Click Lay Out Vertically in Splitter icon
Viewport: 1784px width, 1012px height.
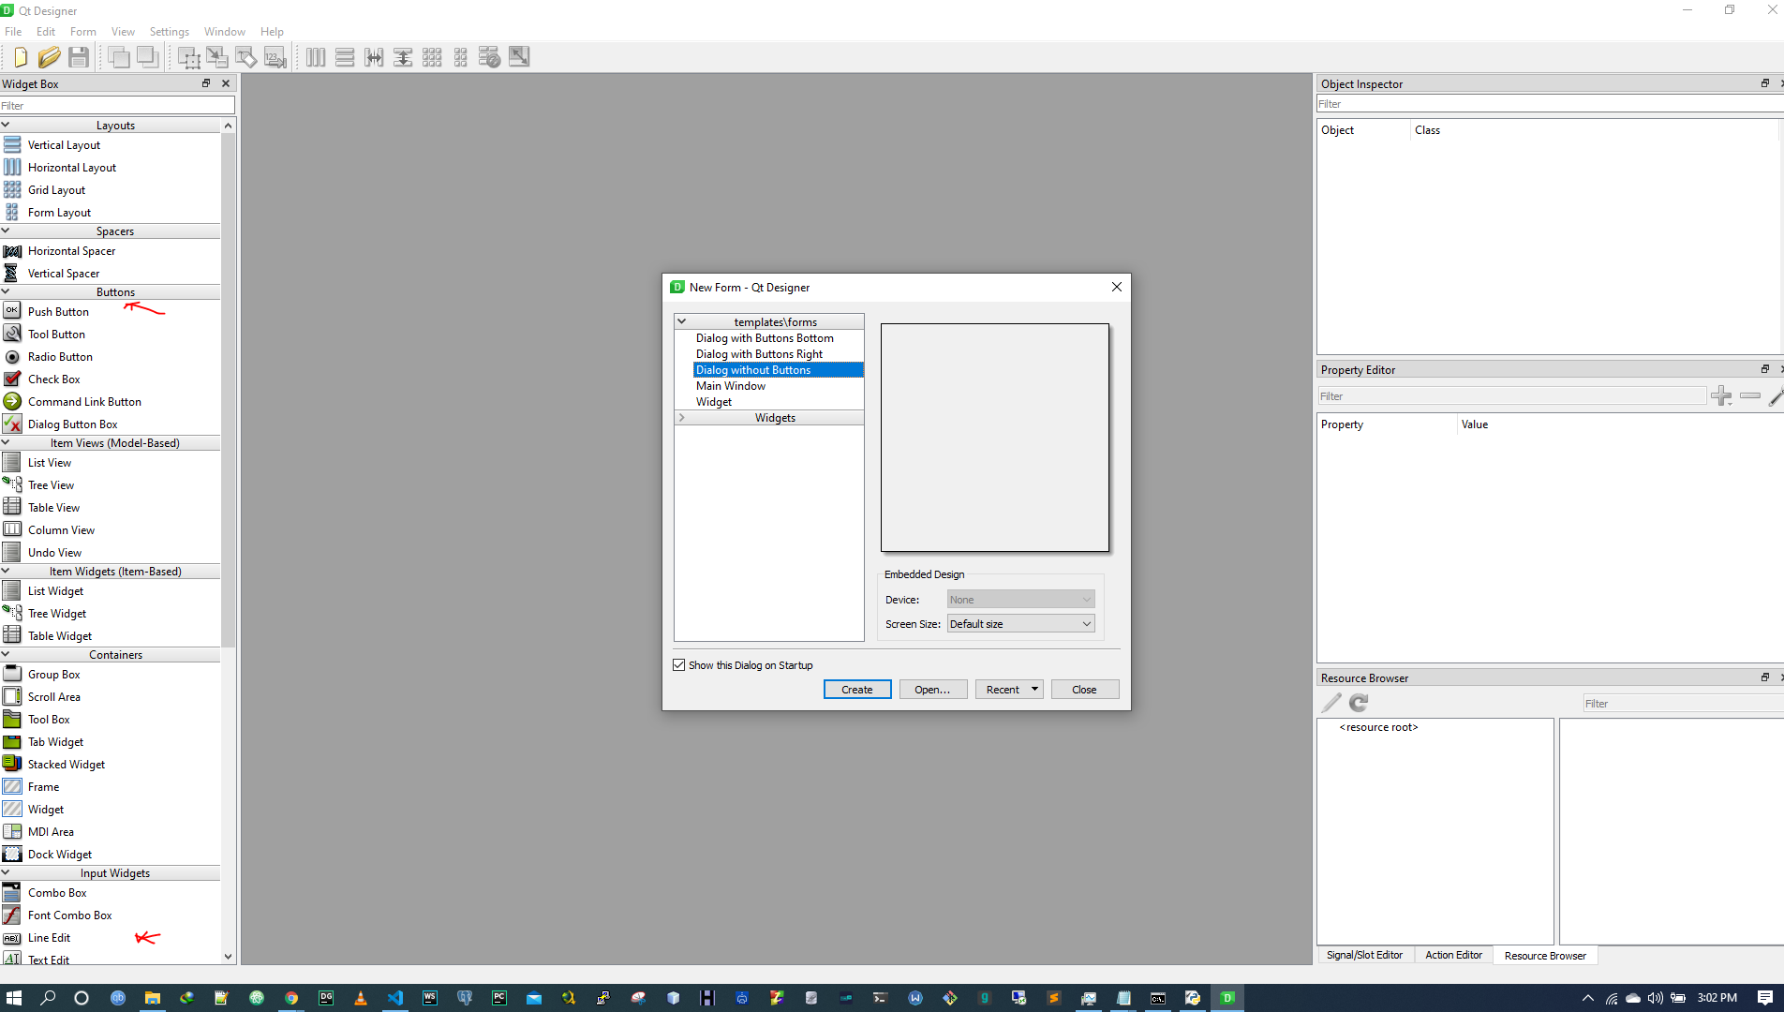[403, 57]
